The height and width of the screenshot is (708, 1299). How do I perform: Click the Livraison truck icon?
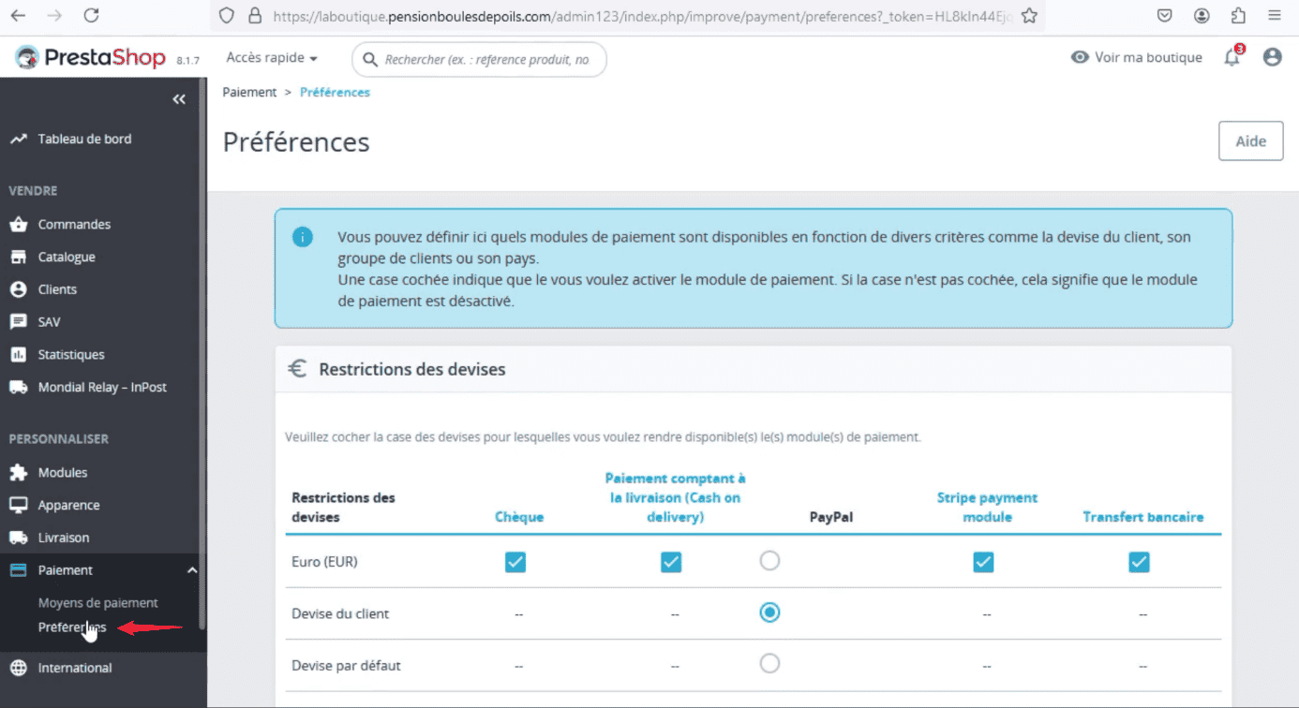(18, 538)
